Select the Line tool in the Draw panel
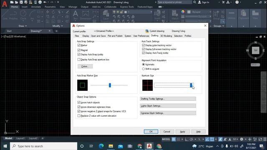The image size is (267, 150). click(x=5, y=15)
